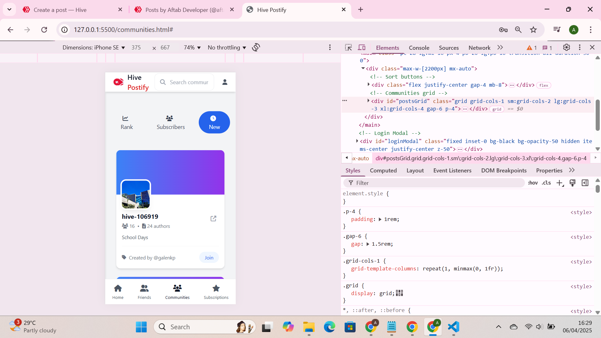The image size is (601, 338).
Task: Toggle the flex badge on sort buttons div
Action: 544,85
